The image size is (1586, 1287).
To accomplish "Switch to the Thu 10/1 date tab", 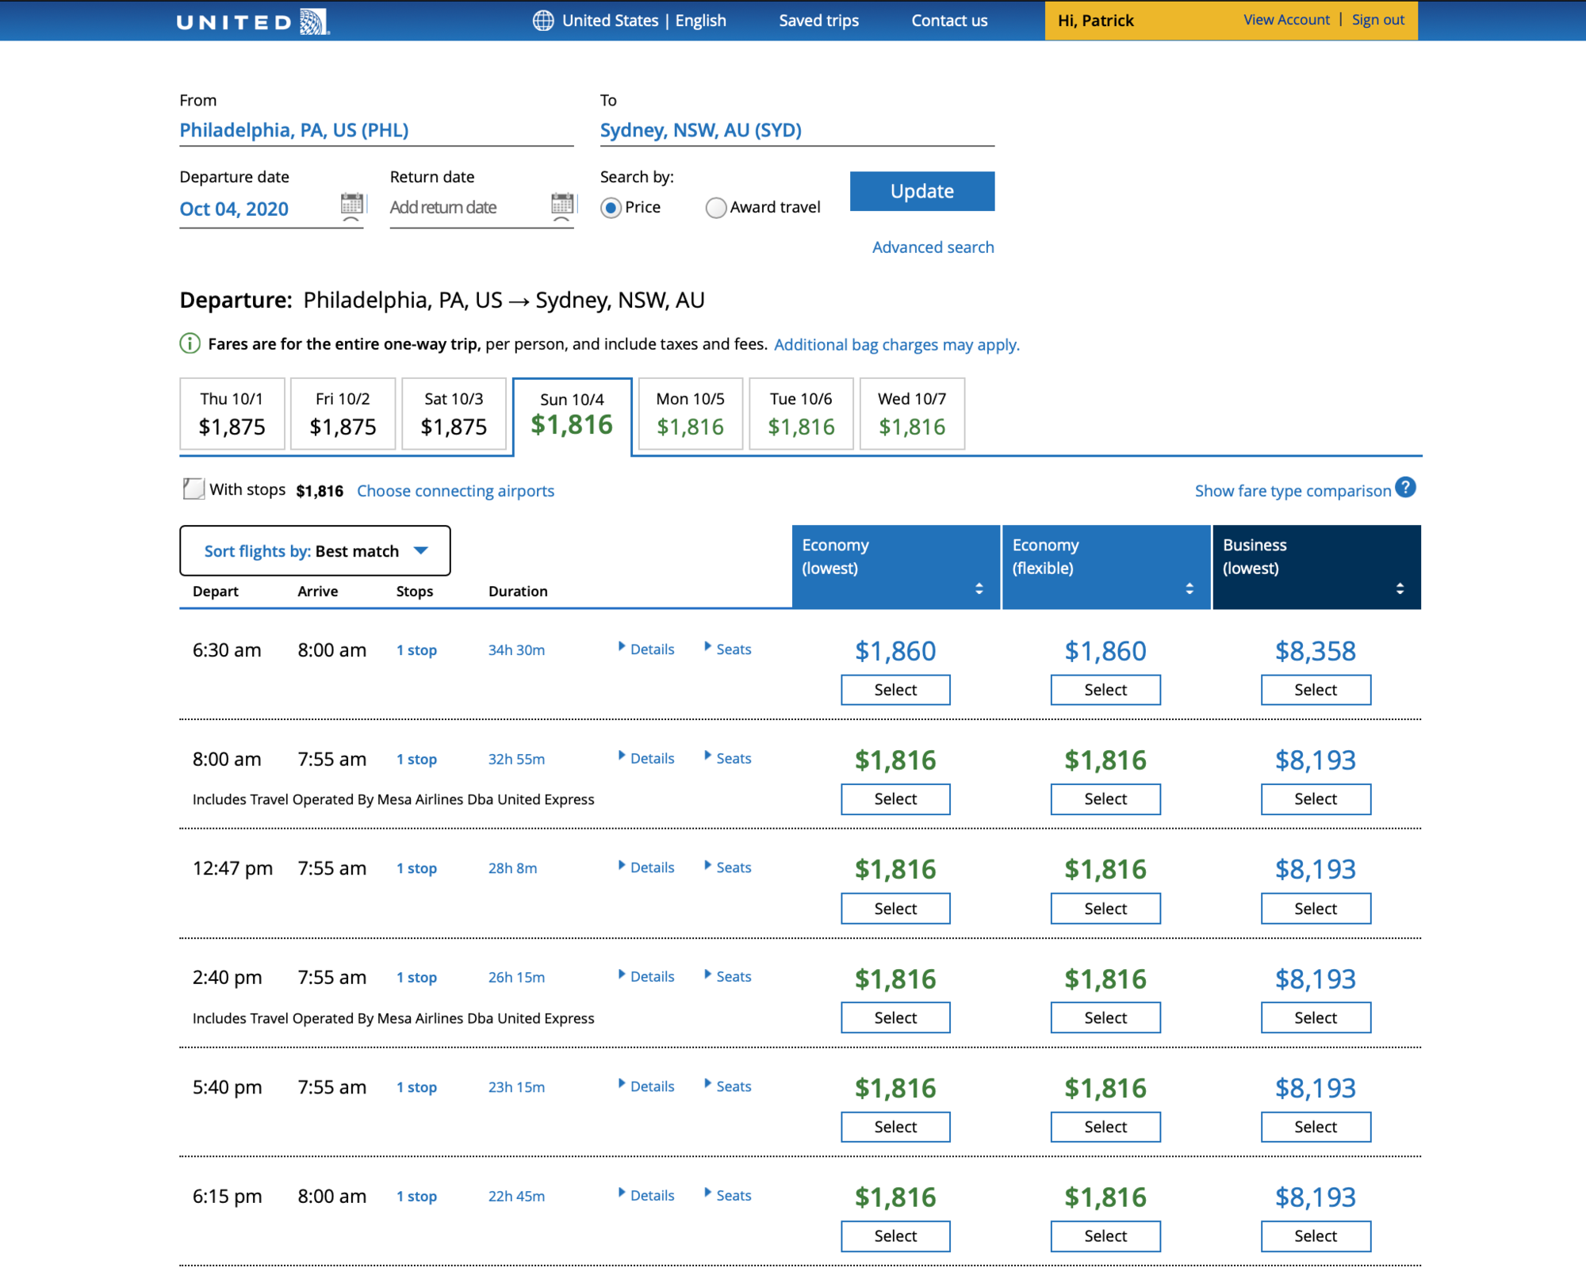I will coord(232,414).
